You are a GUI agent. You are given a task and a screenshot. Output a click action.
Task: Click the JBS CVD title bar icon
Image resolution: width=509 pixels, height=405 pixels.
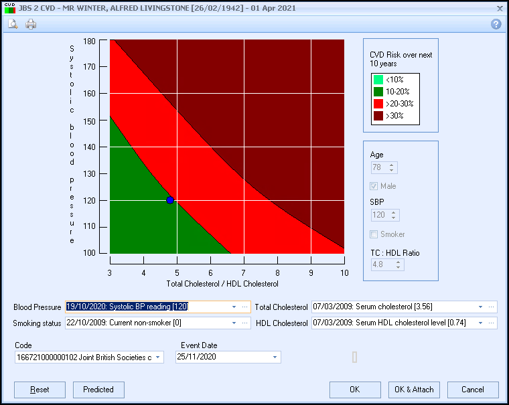(9, 8)
